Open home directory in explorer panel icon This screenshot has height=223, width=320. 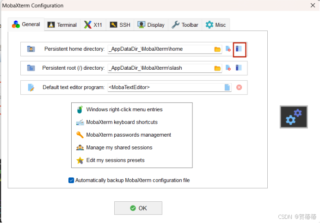[239, 49]
